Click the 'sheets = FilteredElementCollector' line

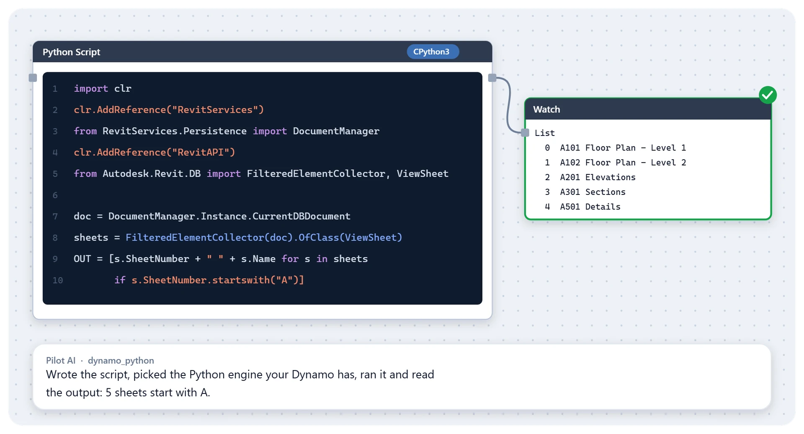(238, 237)
